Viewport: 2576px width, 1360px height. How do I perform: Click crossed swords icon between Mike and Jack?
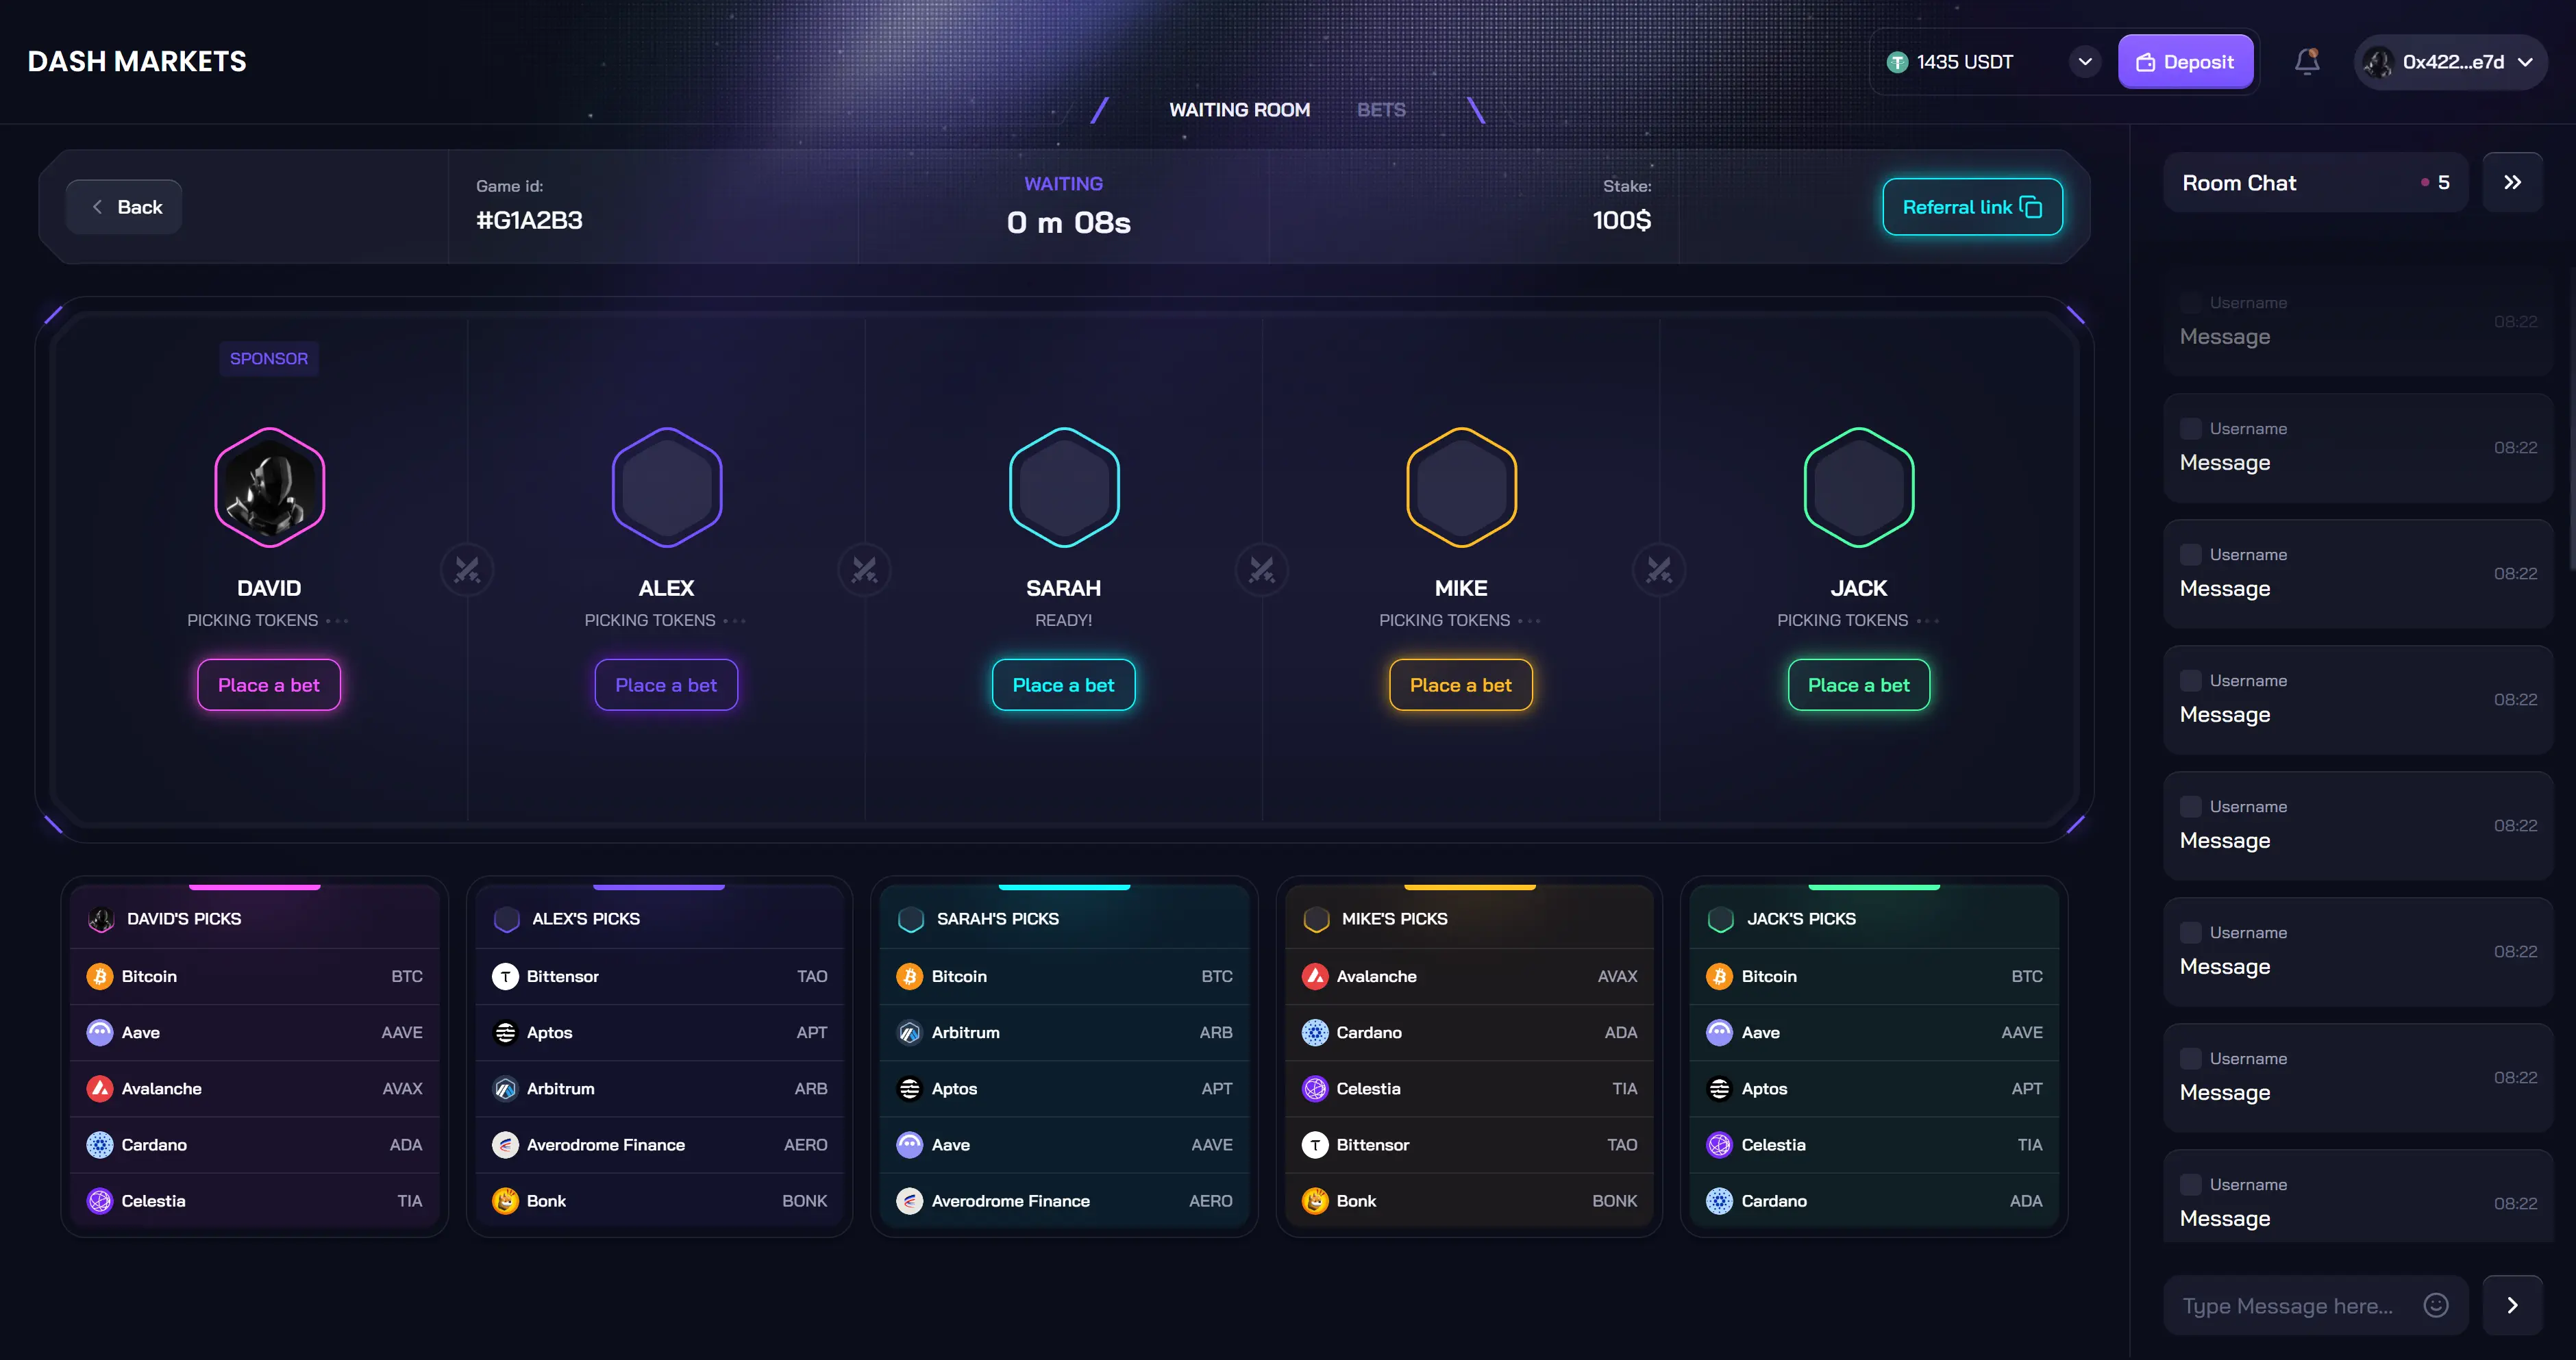pos(1659,570)
